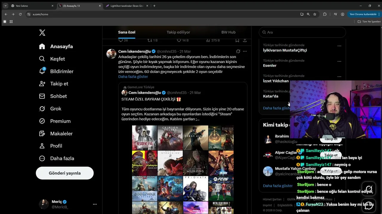Open Premium verified badge icon
382x214 pixels.
pos(42,121)
